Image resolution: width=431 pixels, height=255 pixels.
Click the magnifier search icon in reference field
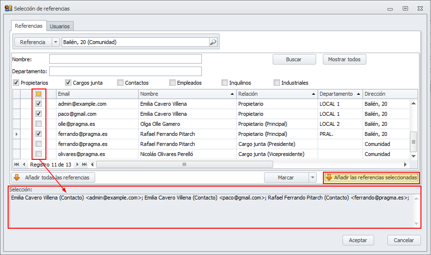coord(213,42)
